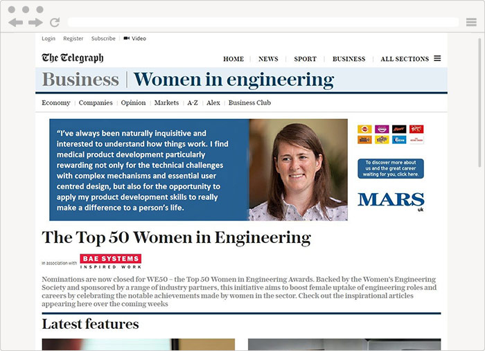The image size is (485, 351).
Task: Click 'To discover more about us' button
Action: (x=391, y=168)
